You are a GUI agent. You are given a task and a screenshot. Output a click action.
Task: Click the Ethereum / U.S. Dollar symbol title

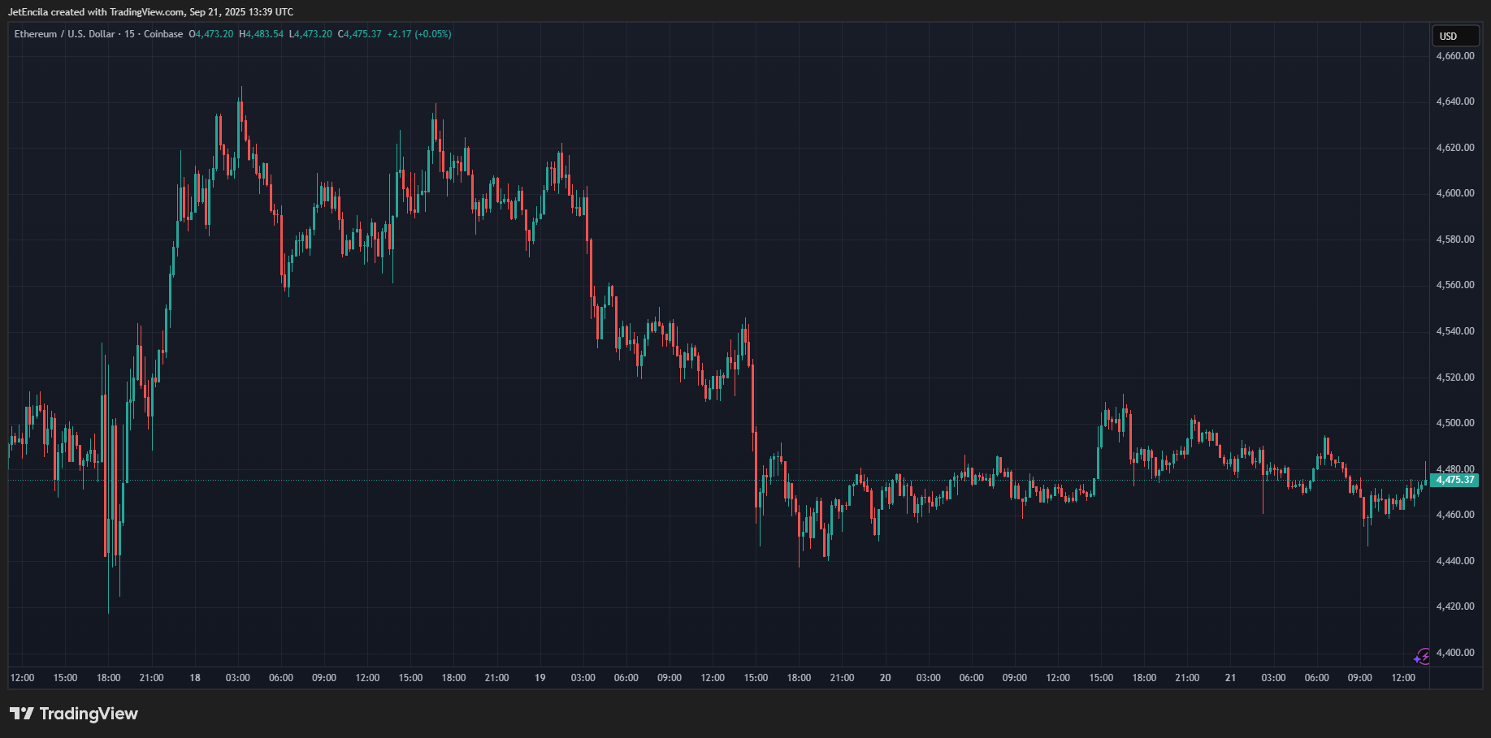64,34
